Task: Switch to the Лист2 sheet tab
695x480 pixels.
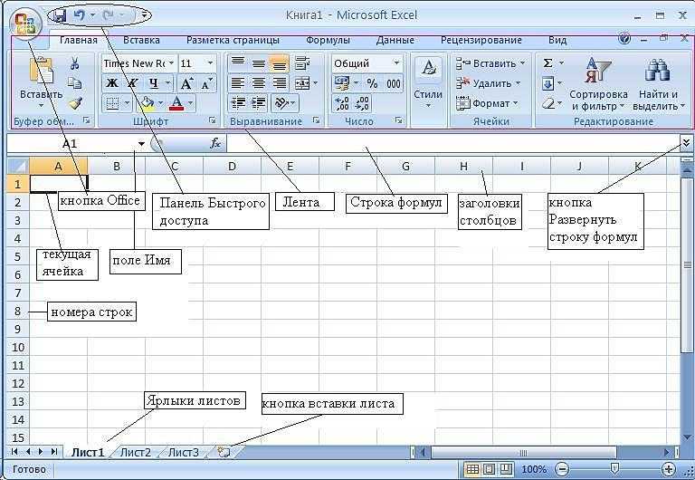Action: tap(136, 452)
